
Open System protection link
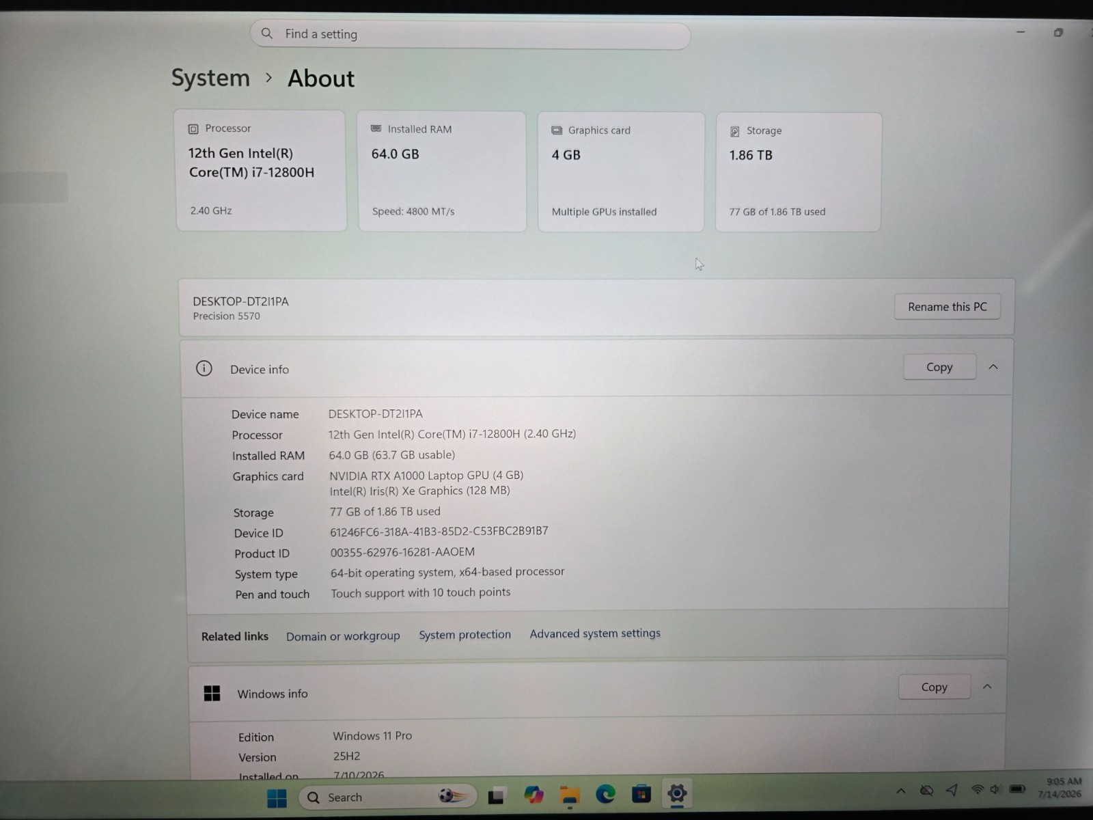[465, 635]
